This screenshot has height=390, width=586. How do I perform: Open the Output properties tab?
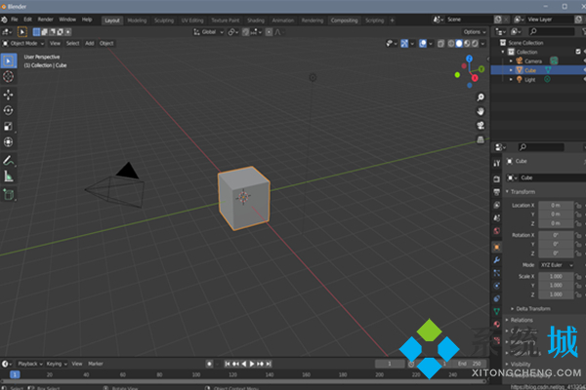click(x=497, y=192)
